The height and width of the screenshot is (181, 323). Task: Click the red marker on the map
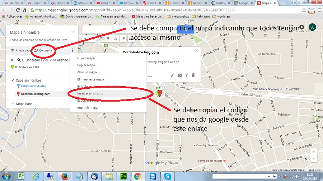click(x=160, y=93)
